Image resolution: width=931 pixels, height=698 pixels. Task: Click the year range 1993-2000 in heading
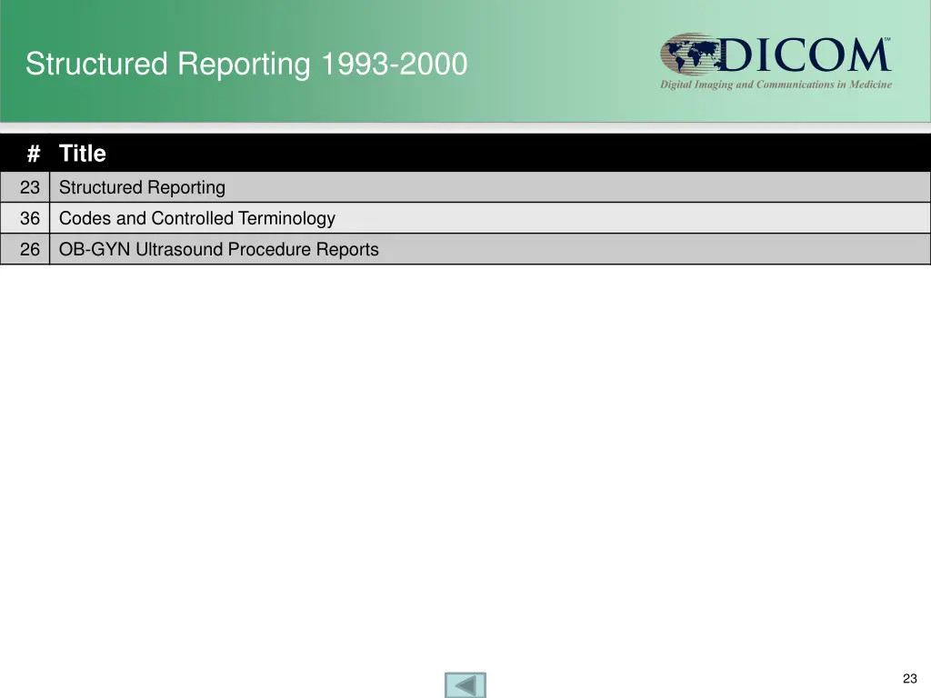point(393,65)
